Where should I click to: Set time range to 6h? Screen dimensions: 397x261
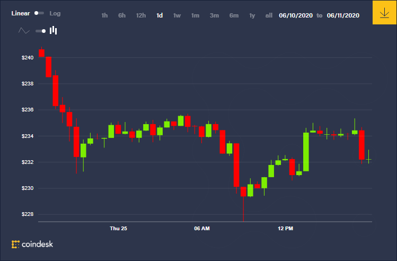pyautogui.click(x=122, y=15)
